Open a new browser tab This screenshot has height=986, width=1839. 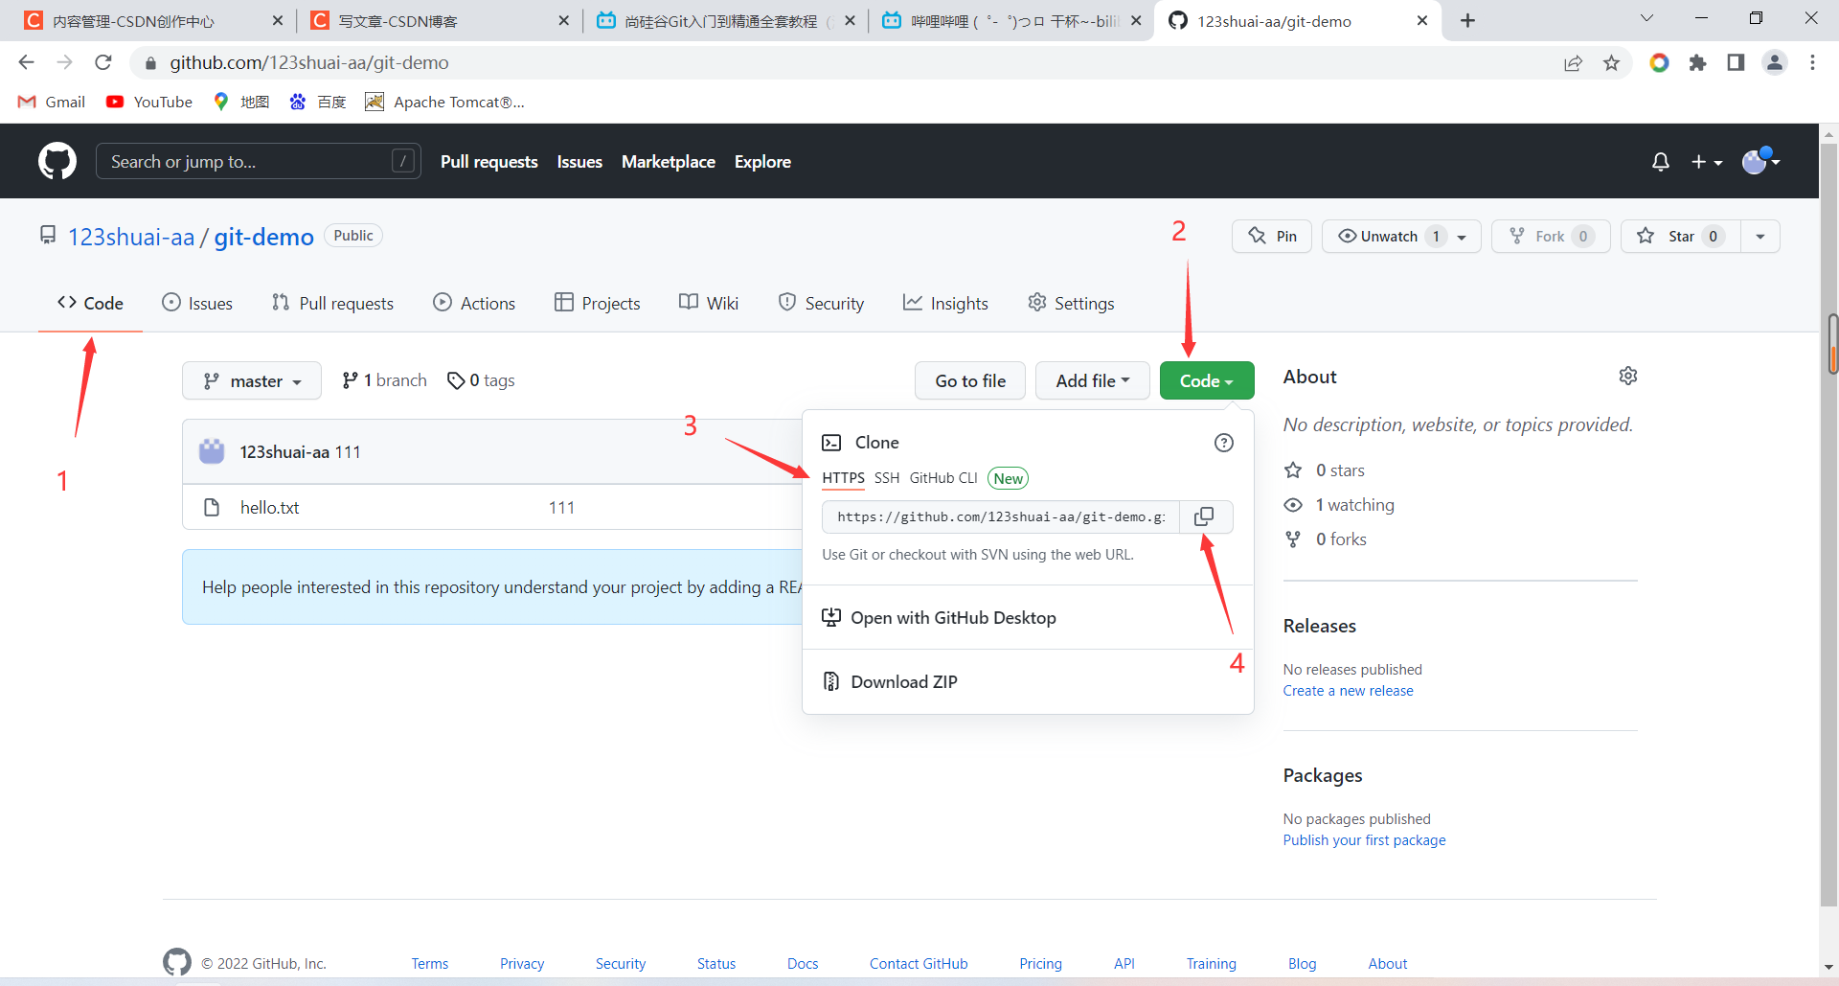pos(1467,20)
